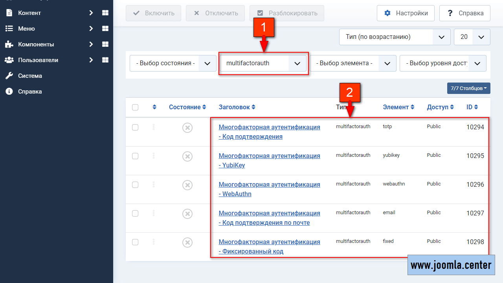Viewport: 503px width, 283px height.
Task: Sort the table by the ID column header
Action: pyautogui.click(x=472, y=107)
